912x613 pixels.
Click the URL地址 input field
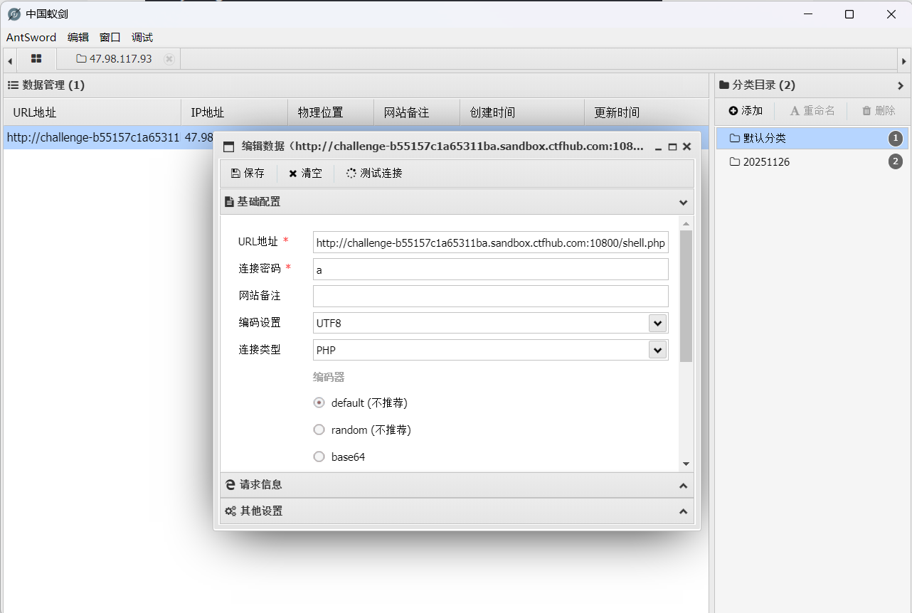(x=491, y=242)
